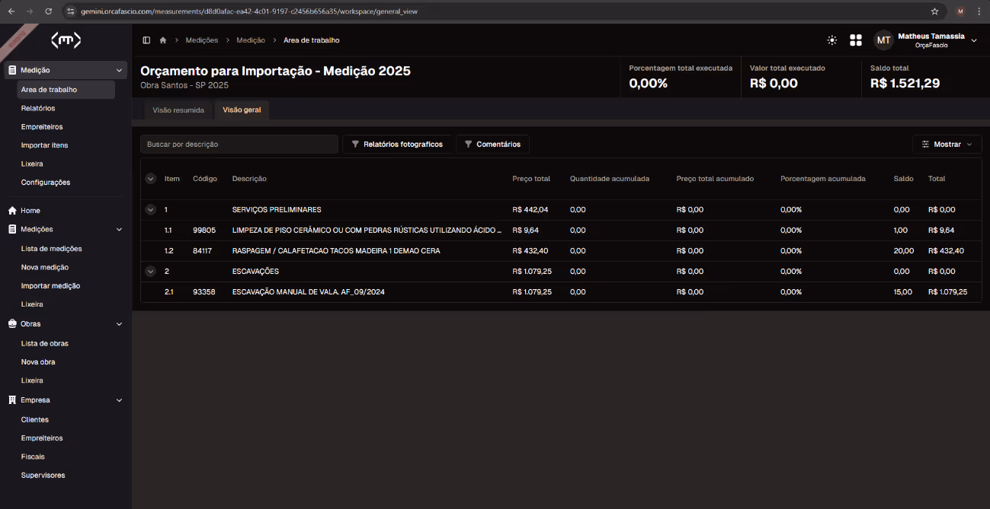Screen dimensions: 990x509
Task: Toggle the sidebar panel icon
Action: [146, 40]
